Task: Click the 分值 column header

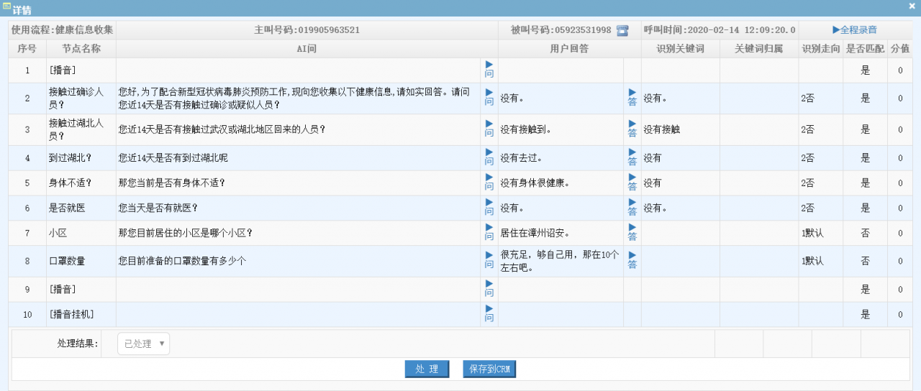Action: pos(900,49)
